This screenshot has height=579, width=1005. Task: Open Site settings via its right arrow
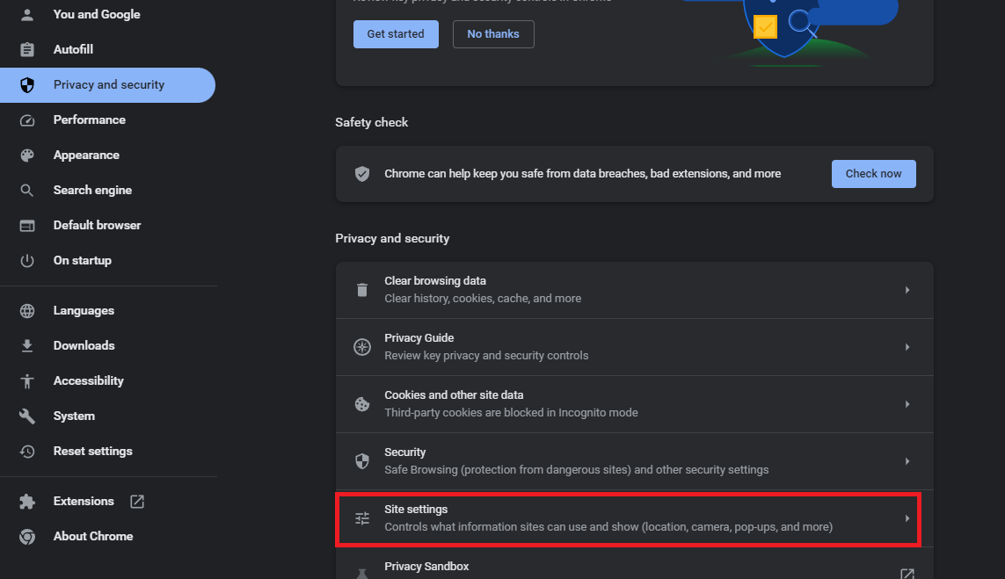pyautogui.click(x=907, y=518)
